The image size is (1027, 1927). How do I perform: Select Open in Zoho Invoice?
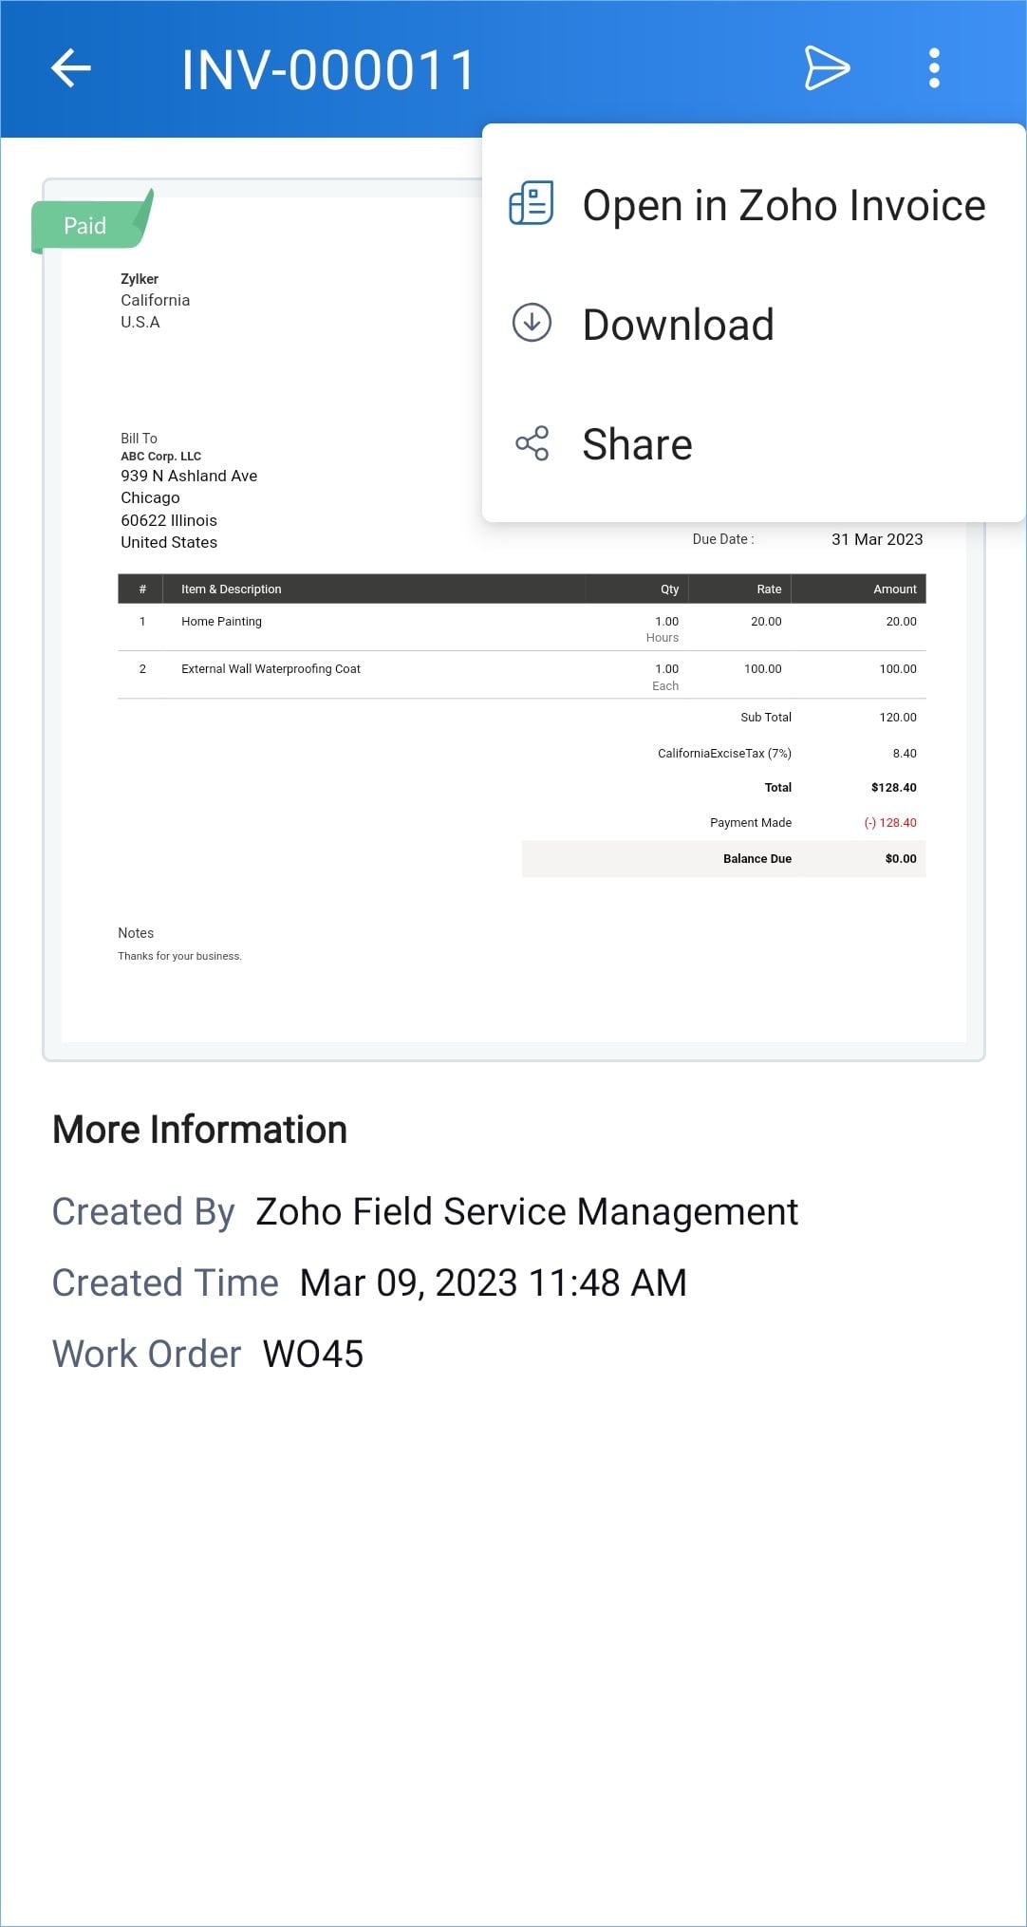783,205
